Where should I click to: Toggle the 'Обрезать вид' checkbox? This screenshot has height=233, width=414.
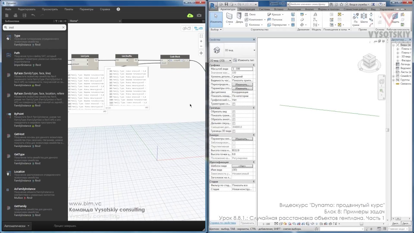tap(234, 112)
